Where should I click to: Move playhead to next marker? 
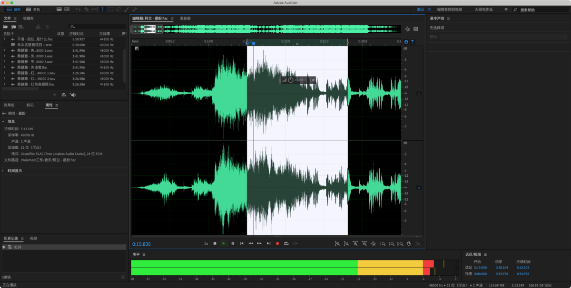tap(268, 243)
